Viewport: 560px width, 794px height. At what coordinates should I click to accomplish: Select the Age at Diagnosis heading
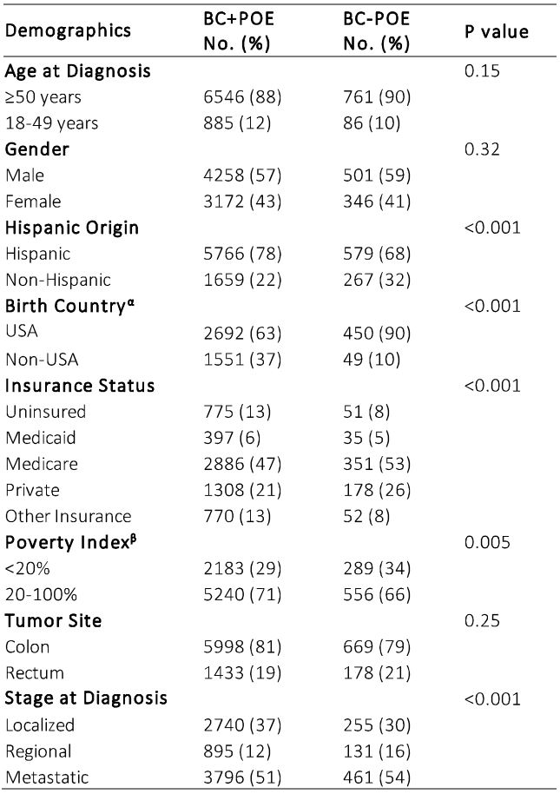tap(78, 70)
